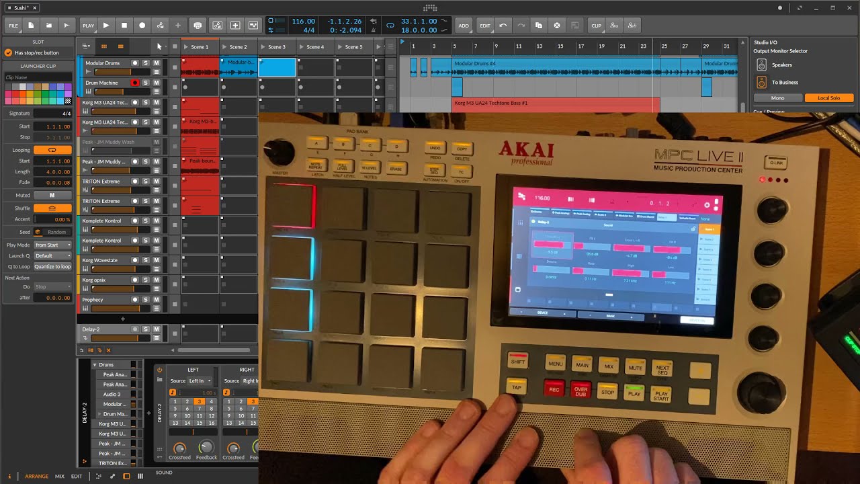Toggle launcher automation write icon
The image size is (860, 484).
218,26
